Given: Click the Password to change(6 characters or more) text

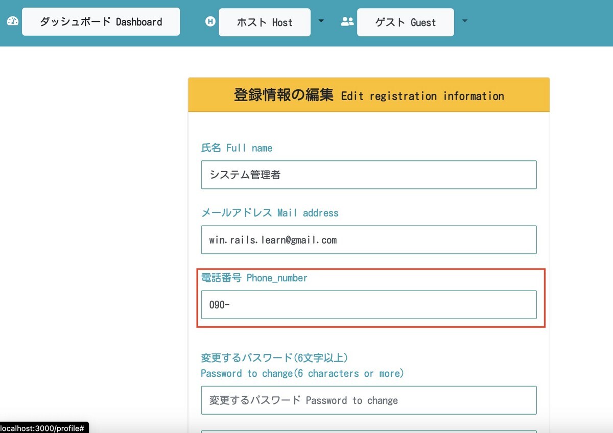Looking at the screenshot, I should pos(302,373).
